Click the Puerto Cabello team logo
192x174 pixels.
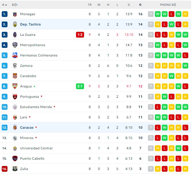pyautogui.click(x=15, y=159)
